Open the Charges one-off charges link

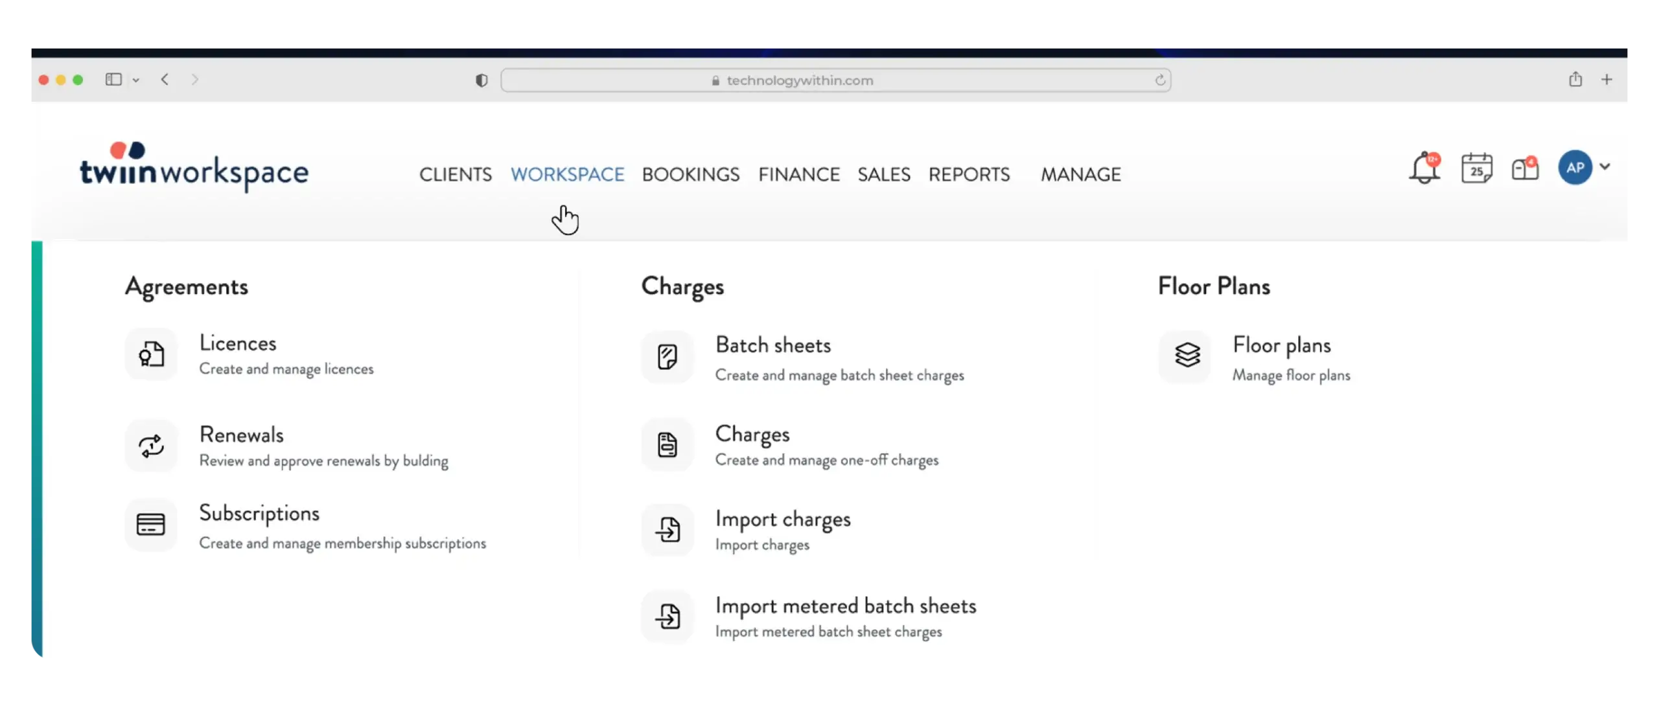tap(752, 434)
